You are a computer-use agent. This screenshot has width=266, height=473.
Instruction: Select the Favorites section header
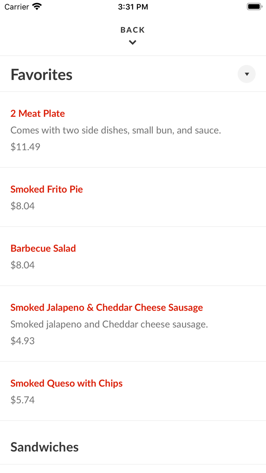tap(41, 75)
